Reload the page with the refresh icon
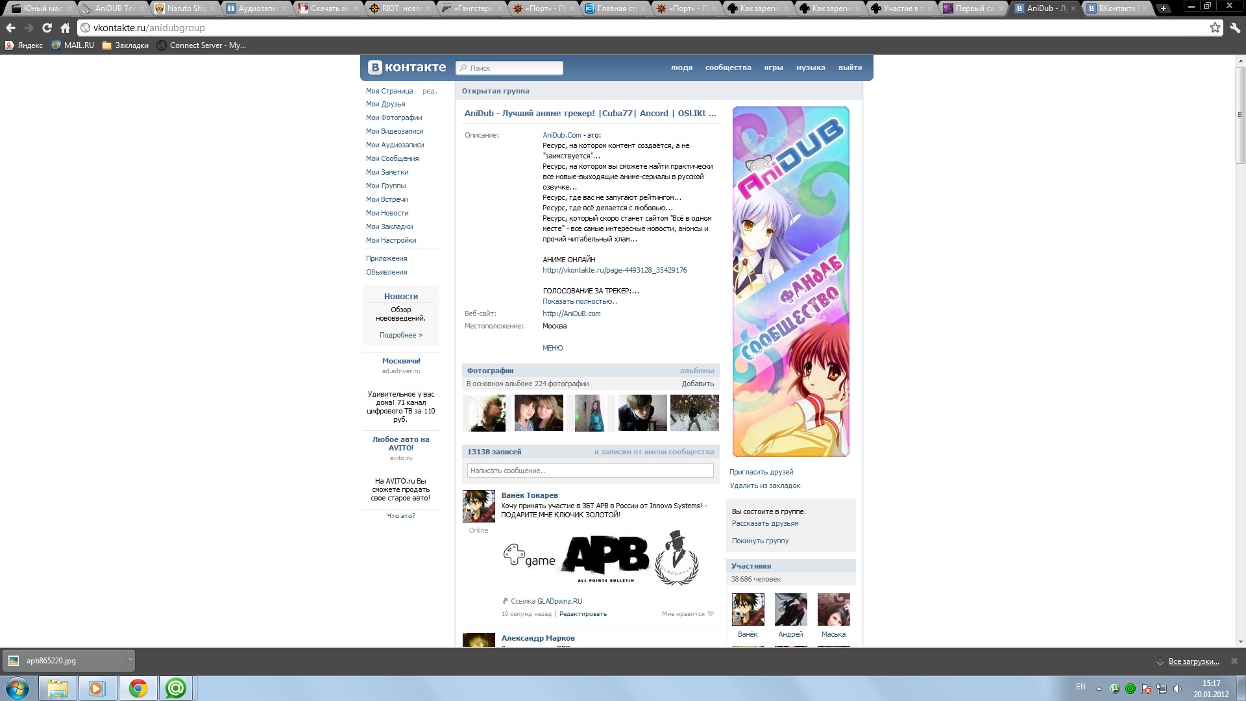This screenshot has width=1246, height=701. pos(47,28)
